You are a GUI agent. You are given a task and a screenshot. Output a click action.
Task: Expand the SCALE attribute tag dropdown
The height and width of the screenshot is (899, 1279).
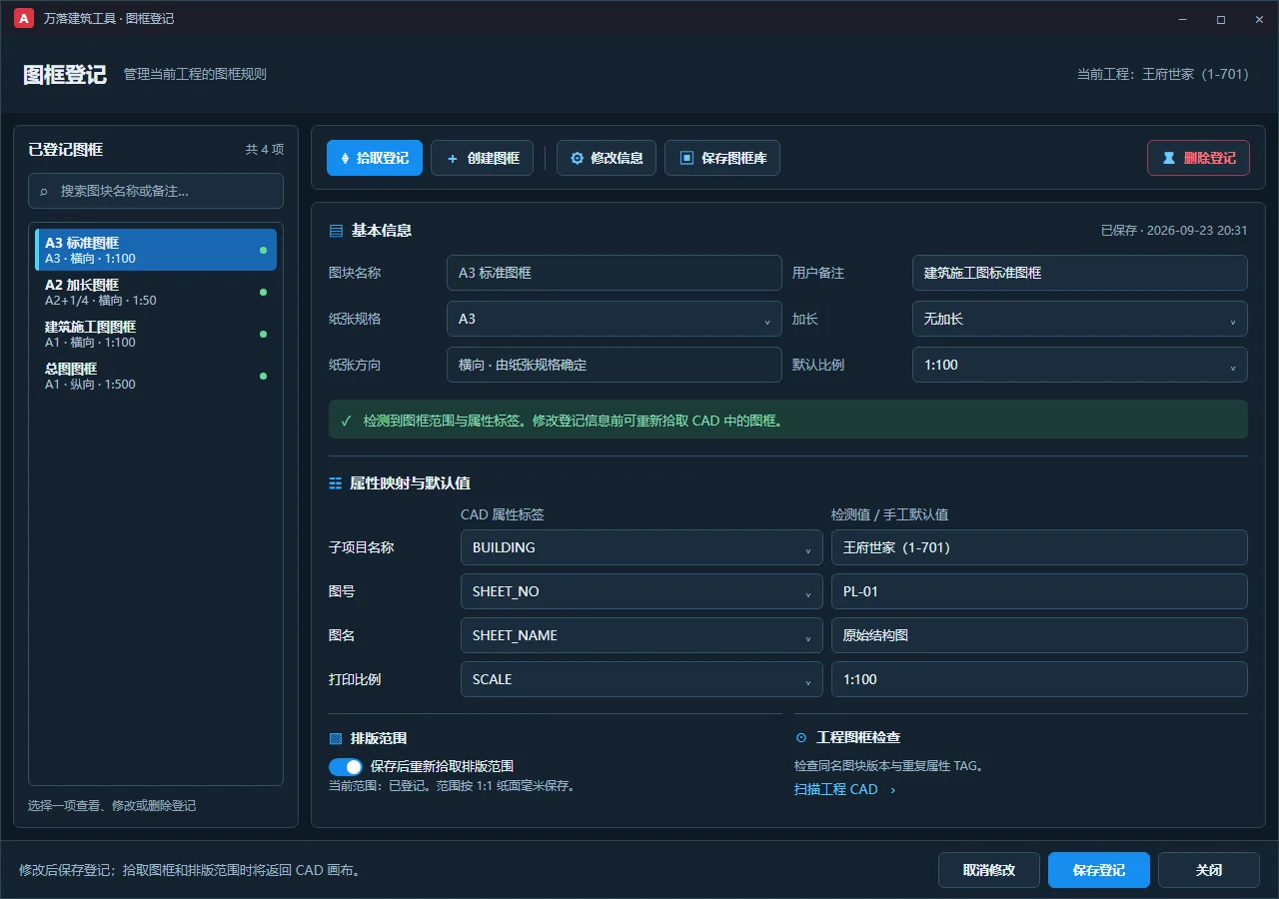tap(641, 679)
